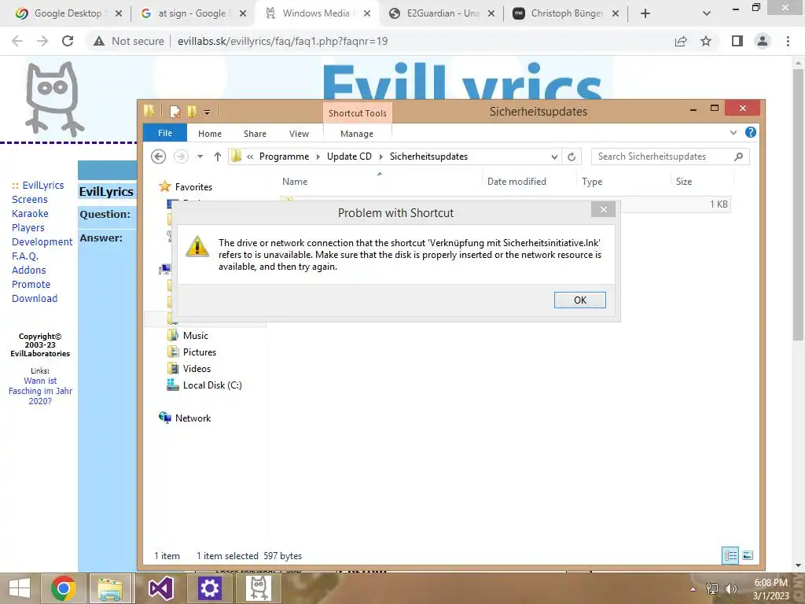Open Chrome from the taskbar
This screenshot has width=805, height=604.
(64, 588)
